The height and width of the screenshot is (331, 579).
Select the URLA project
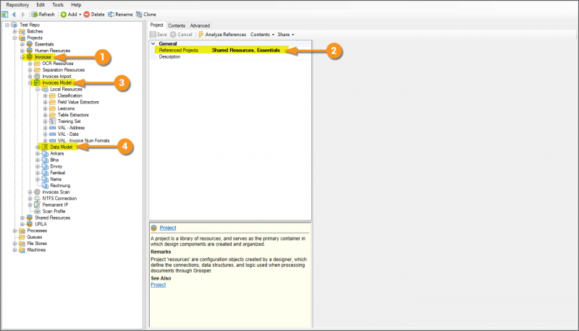(41, 224)
